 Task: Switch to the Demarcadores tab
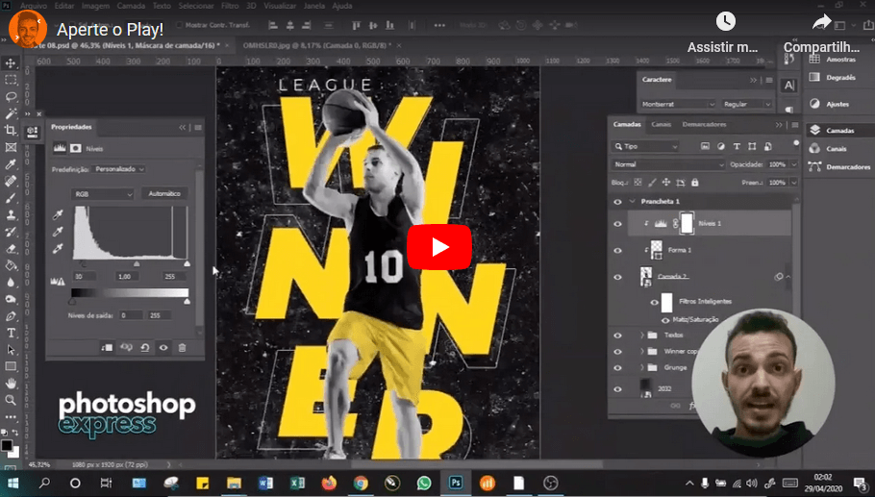click(x=704, y=124)
